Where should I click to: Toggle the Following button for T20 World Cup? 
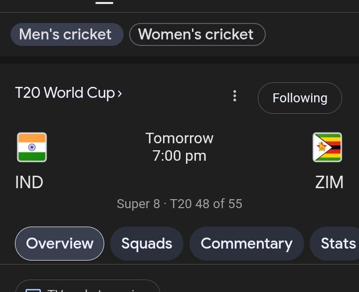(x=300, y=98)
